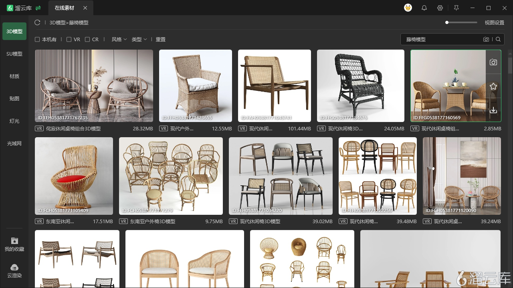Open notifications bell icon
Screen dimensions: 513x288
pos(424,8)
